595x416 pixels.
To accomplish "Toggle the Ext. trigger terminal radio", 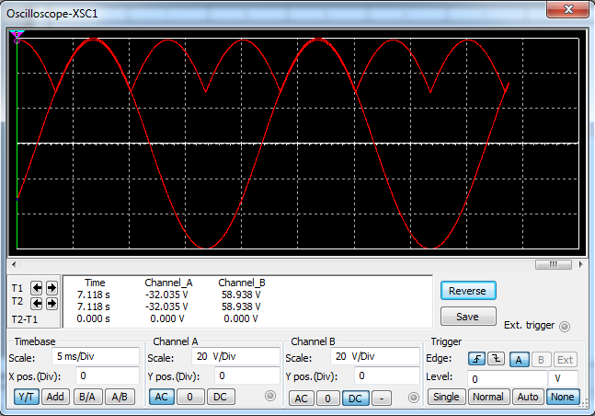I will click(565, 327).
